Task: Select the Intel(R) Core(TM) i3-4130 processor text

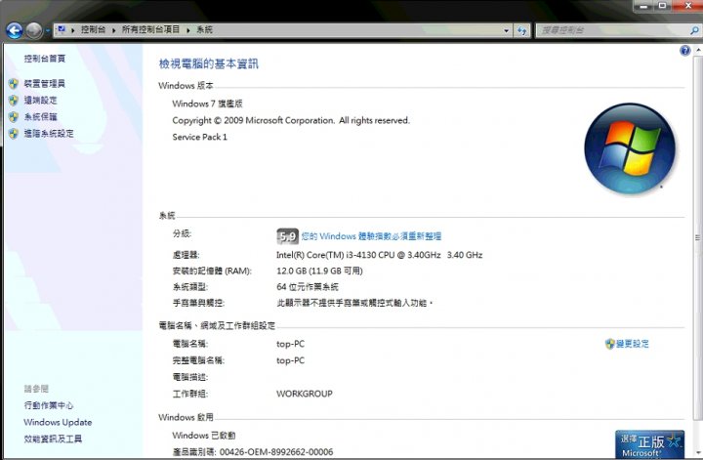Action: point(379,255)
